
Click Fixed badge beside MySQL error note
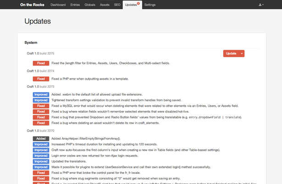pyautogui.click(x=41, y=106)
